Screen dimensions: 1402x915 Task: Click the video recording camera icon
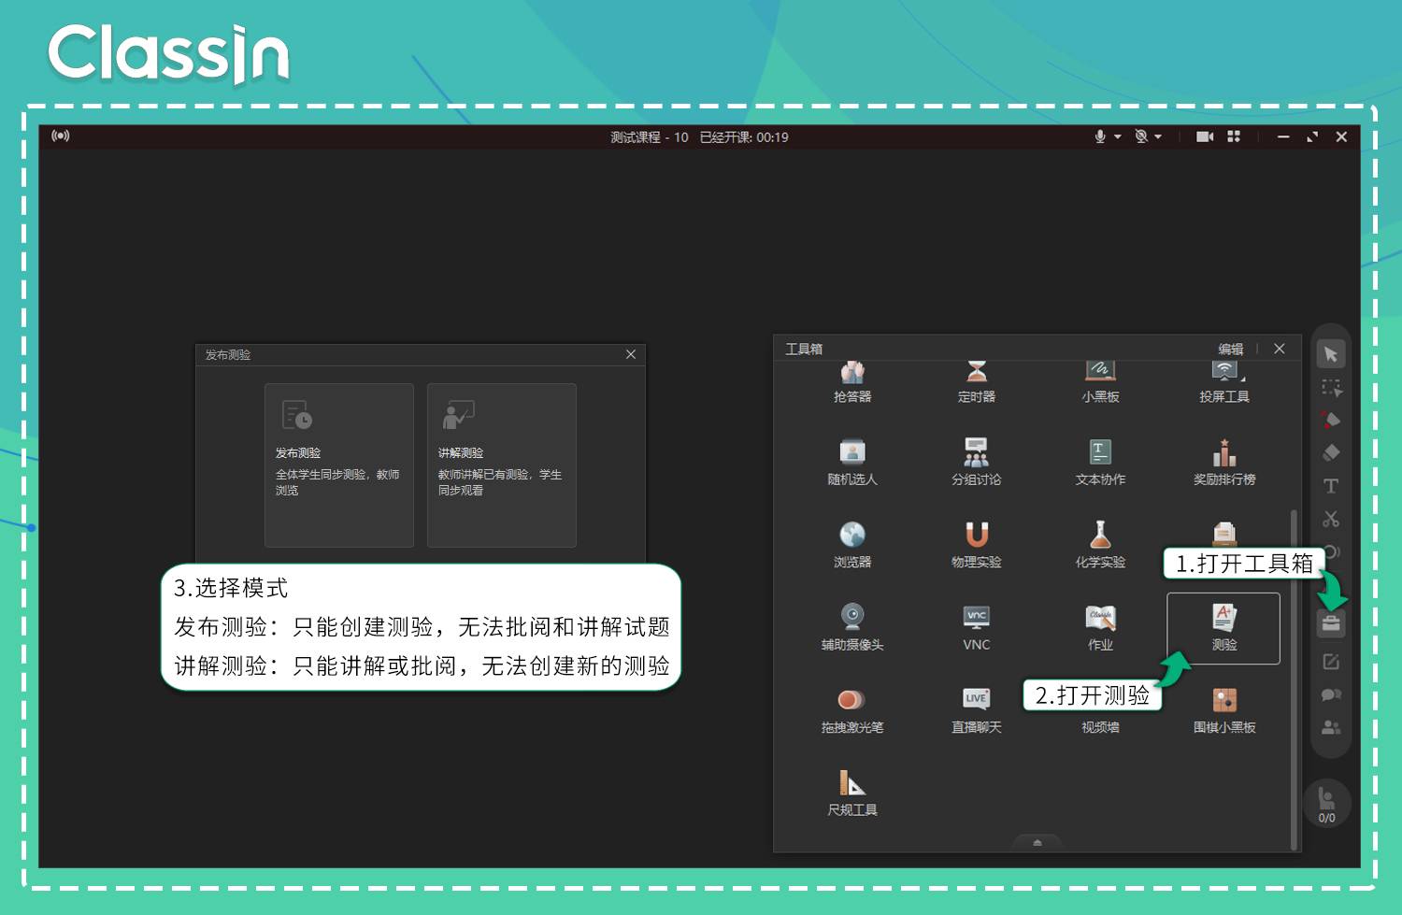click(1205, 136)
